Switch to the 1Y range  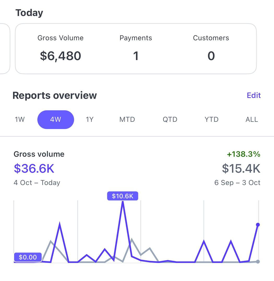pos(90,119)
